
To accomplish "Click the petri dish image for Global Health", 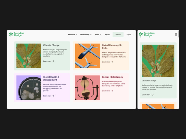I will click(x=28, y=88).
